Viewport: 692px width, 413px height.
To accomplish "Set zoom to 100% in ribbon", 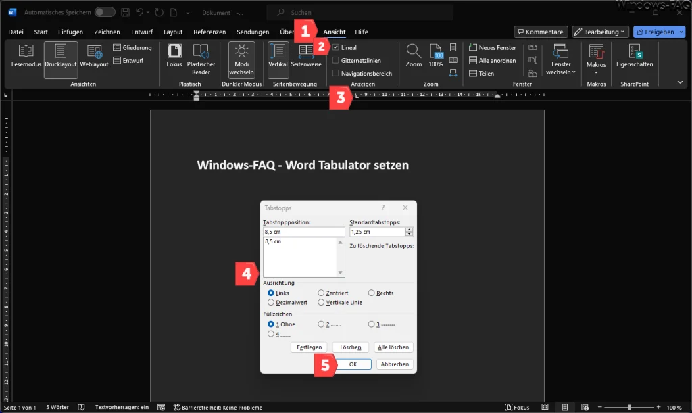I will click(x=436, y=56).
